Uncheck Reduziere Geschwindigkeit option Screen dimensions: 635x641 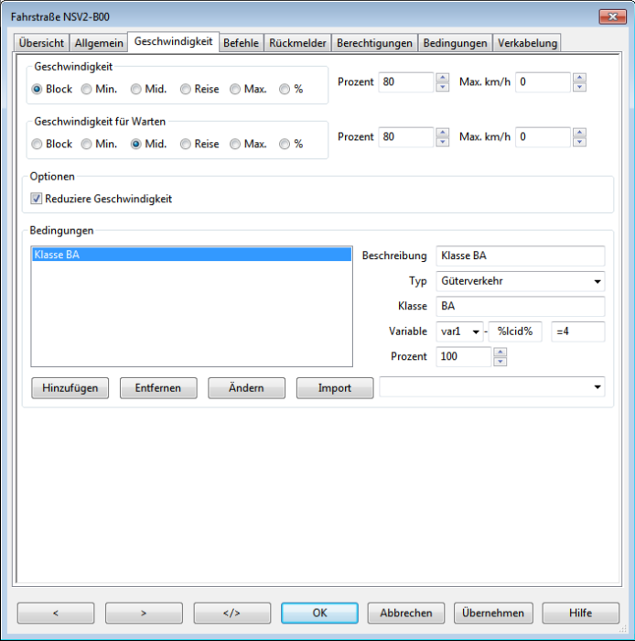tap(38, 199)
